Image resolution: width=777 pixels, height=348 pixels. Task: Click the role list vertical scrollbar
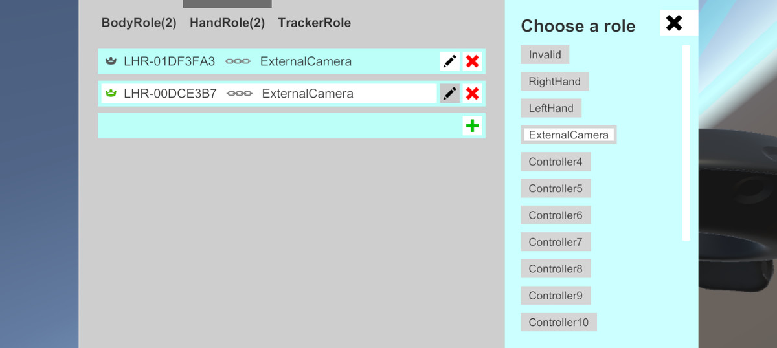(x=686, y=142)
